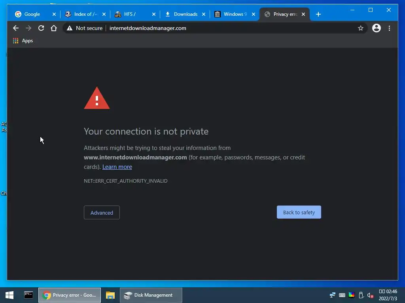Select the Privacy error tab
This screenshot has height=303, width=405.
285,14
